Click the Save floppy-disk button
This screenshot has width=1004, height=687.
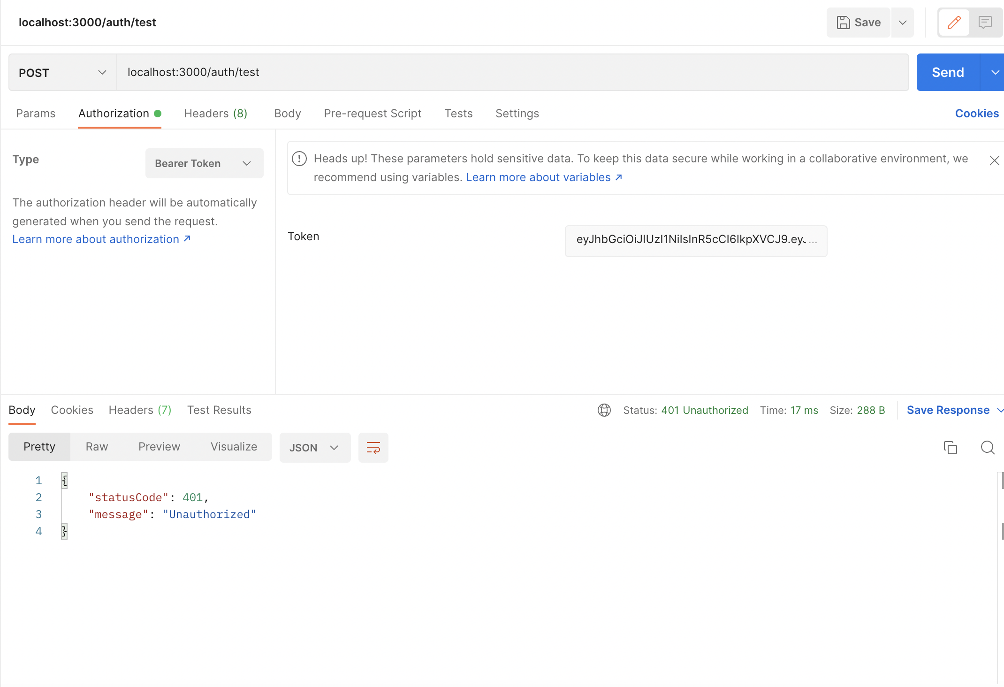pos(858,22)
